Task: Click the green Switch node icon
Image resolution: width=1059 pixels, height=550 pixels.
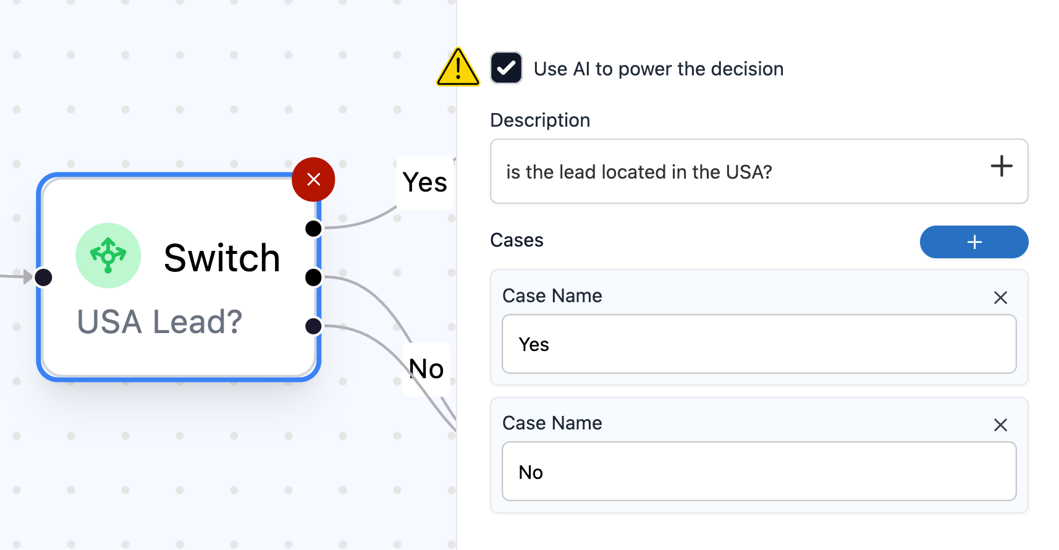Action: tap(108, 255)
